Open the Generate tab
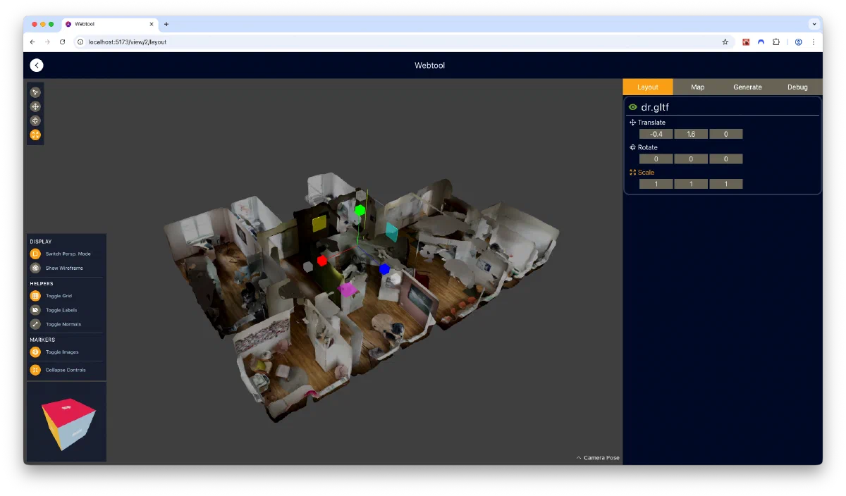846x496 pixels. point(747,87)
